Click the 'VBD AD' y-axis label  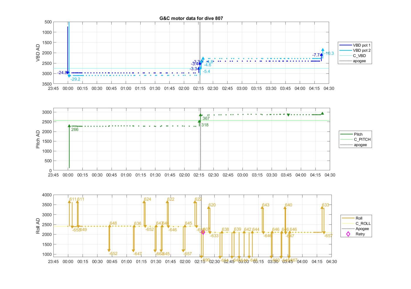click(38, 53)
